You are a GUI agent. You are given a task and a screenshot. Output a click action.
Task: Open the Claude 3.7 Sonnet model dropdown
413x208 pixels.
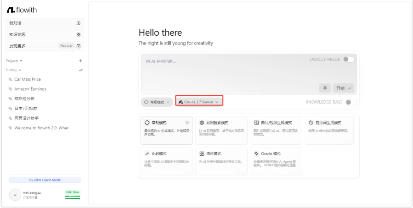pyautogui.click(x=199, y=102)
